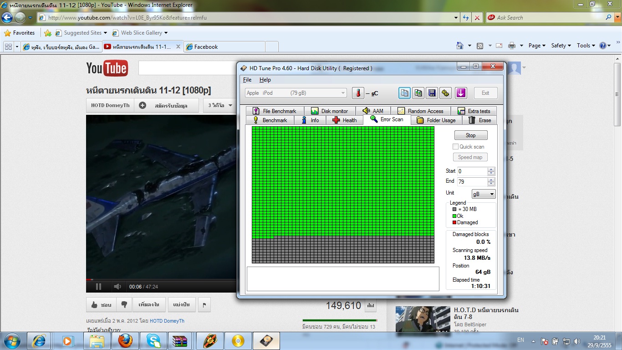Click the RSS feeds icon in IE toolbar
This screenshot has width=622, height=350.
point(480,46)
